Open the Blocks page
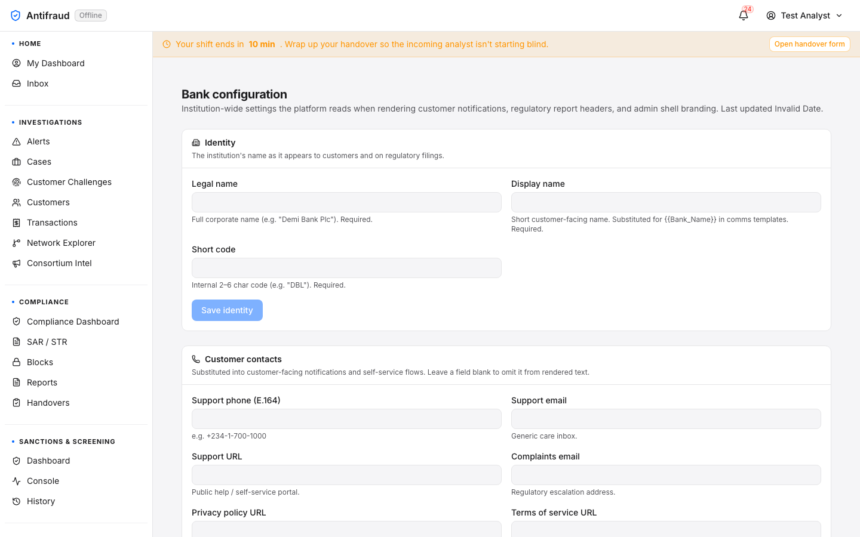 [x=76, y=362]
